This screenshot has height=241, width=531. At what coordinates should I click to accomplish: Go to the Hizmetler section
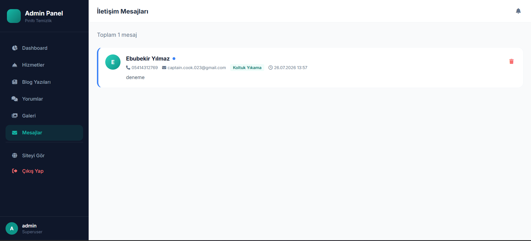tap(44, 65)
